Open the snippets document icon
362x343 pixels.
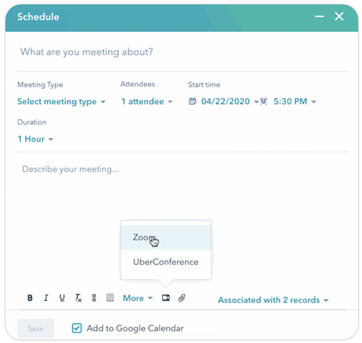click(x=110, y=298)
